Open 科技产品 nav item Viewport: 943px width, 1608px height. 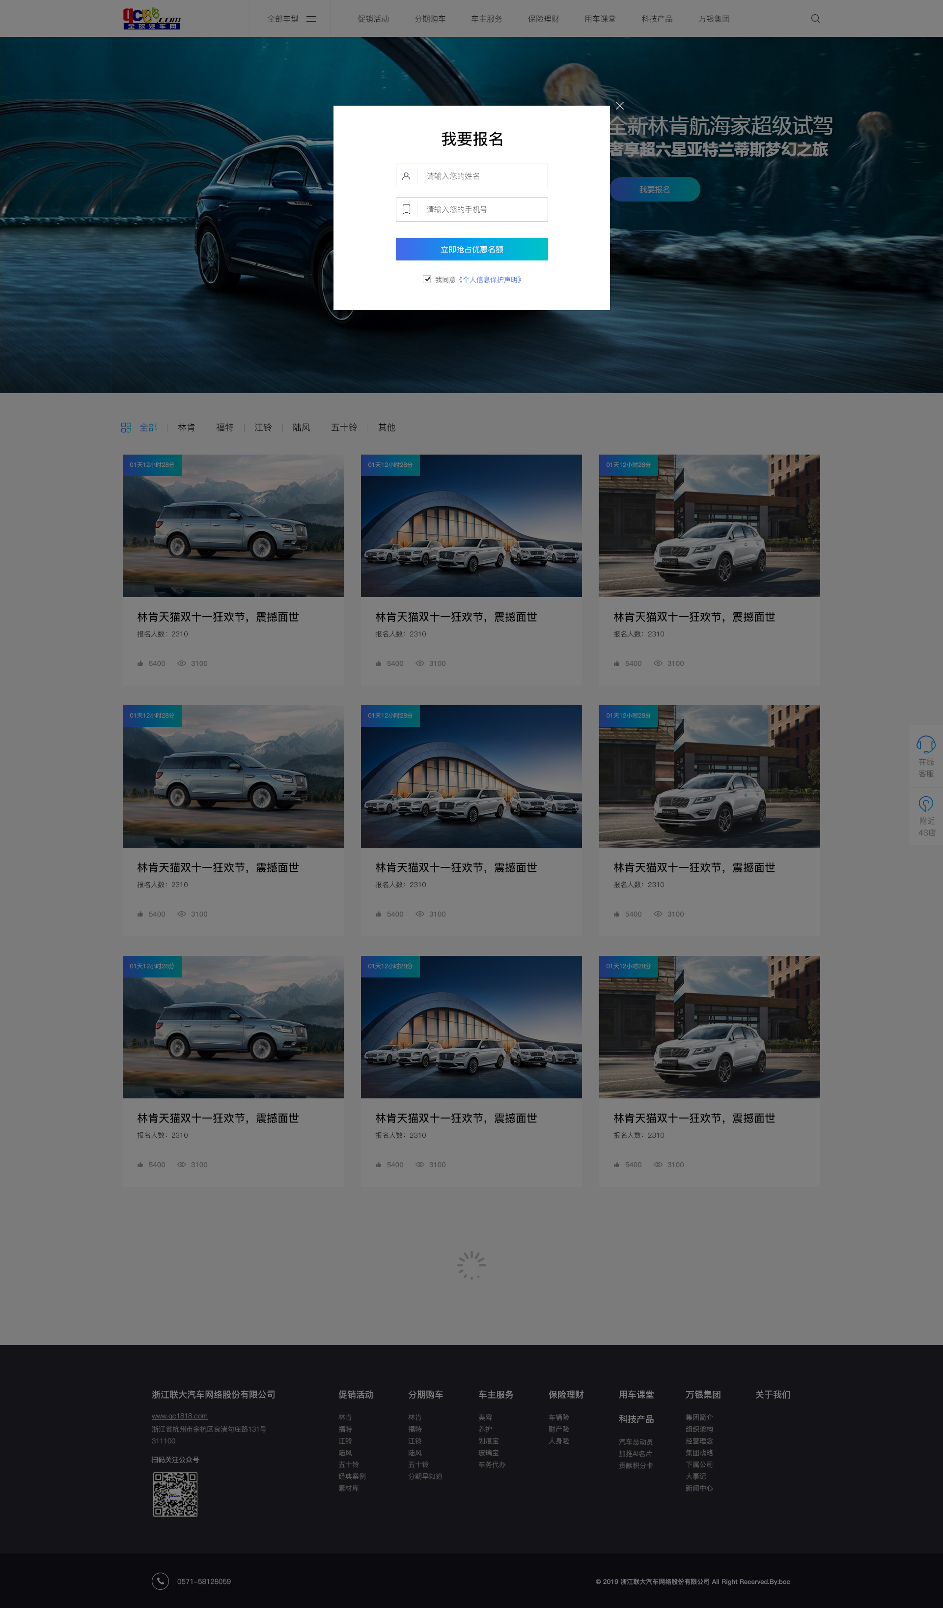pos(657,19)
